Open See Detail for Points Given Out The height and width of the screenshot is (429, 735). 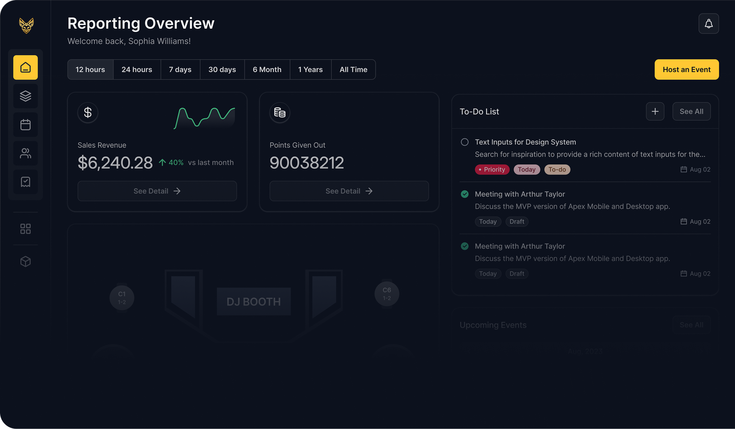(349, 191)
